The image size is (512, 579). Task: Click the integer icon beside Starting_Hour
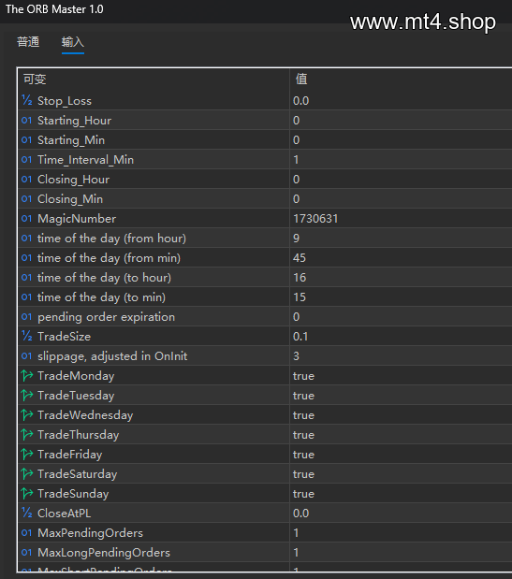[x=26, y=120]
